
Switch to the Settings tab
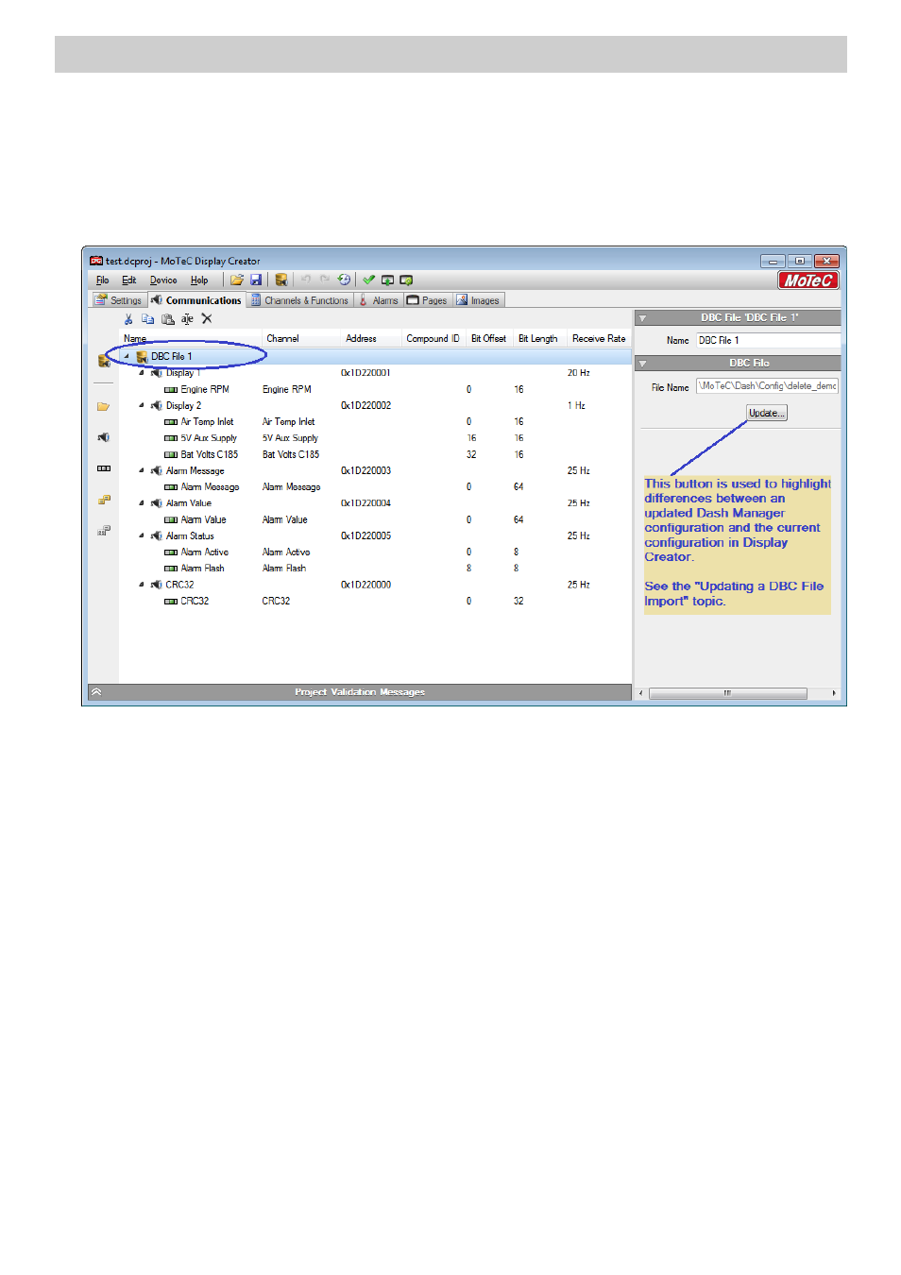click(x=118, y=300)
